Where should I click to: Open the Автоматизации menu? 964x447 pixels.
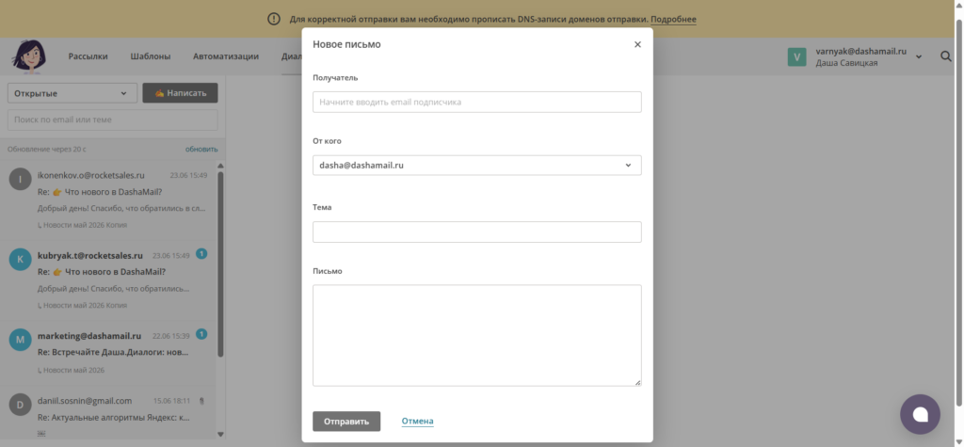(226, 56)
